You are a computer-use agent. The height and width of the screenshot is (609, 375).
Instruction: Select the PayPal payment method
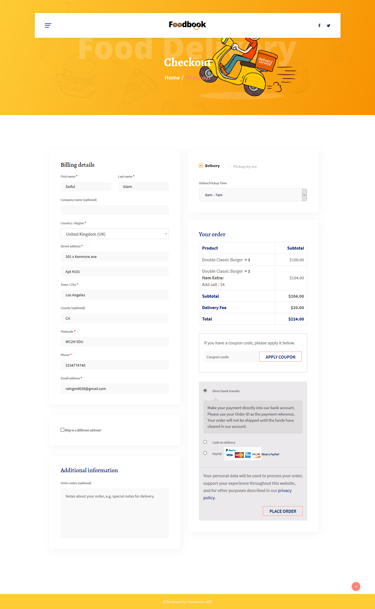[x=205, y=453]
